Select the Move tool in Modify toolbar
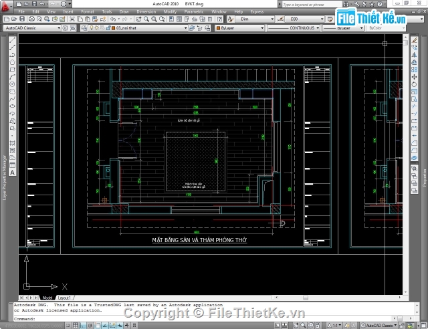Screen dimensions: 428x329 414,77
